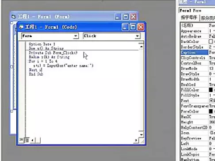Click horizontal scroll left arrow in code window
215x161 pixels.
(x=32, y=140)
